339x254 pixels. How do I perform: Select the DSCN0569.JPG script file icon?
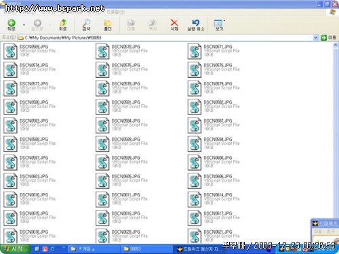pyautogui.click(x=10, y=51)
